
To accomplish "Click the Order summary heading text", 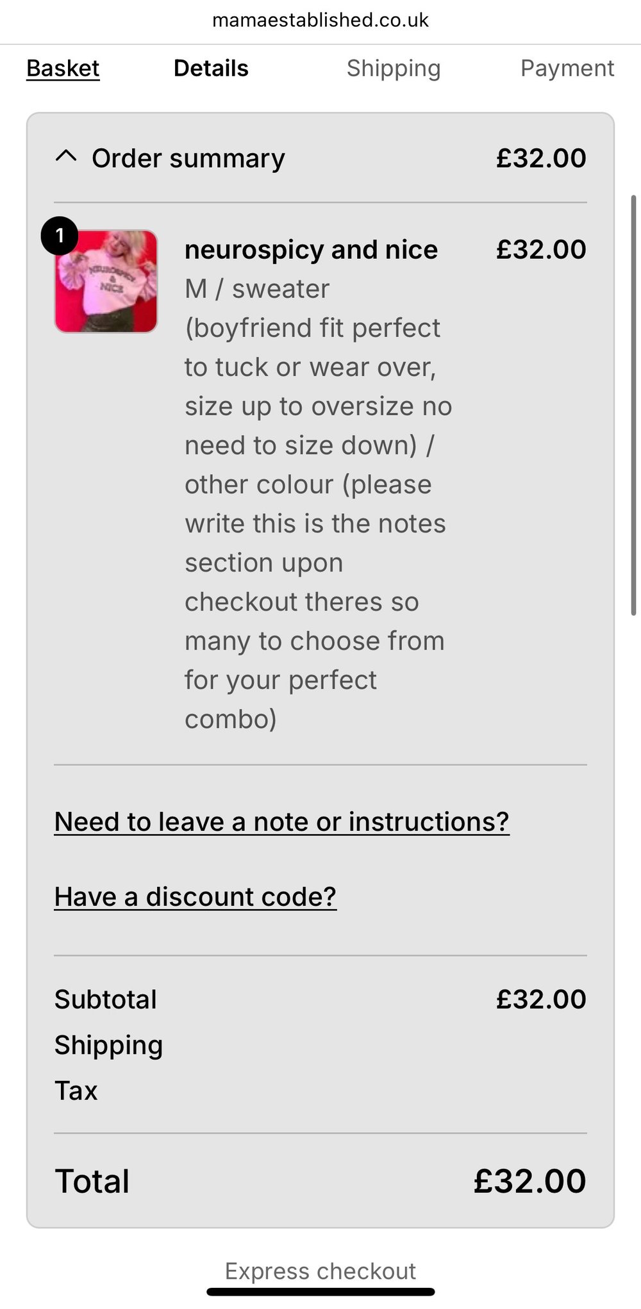I will point(188,158).
